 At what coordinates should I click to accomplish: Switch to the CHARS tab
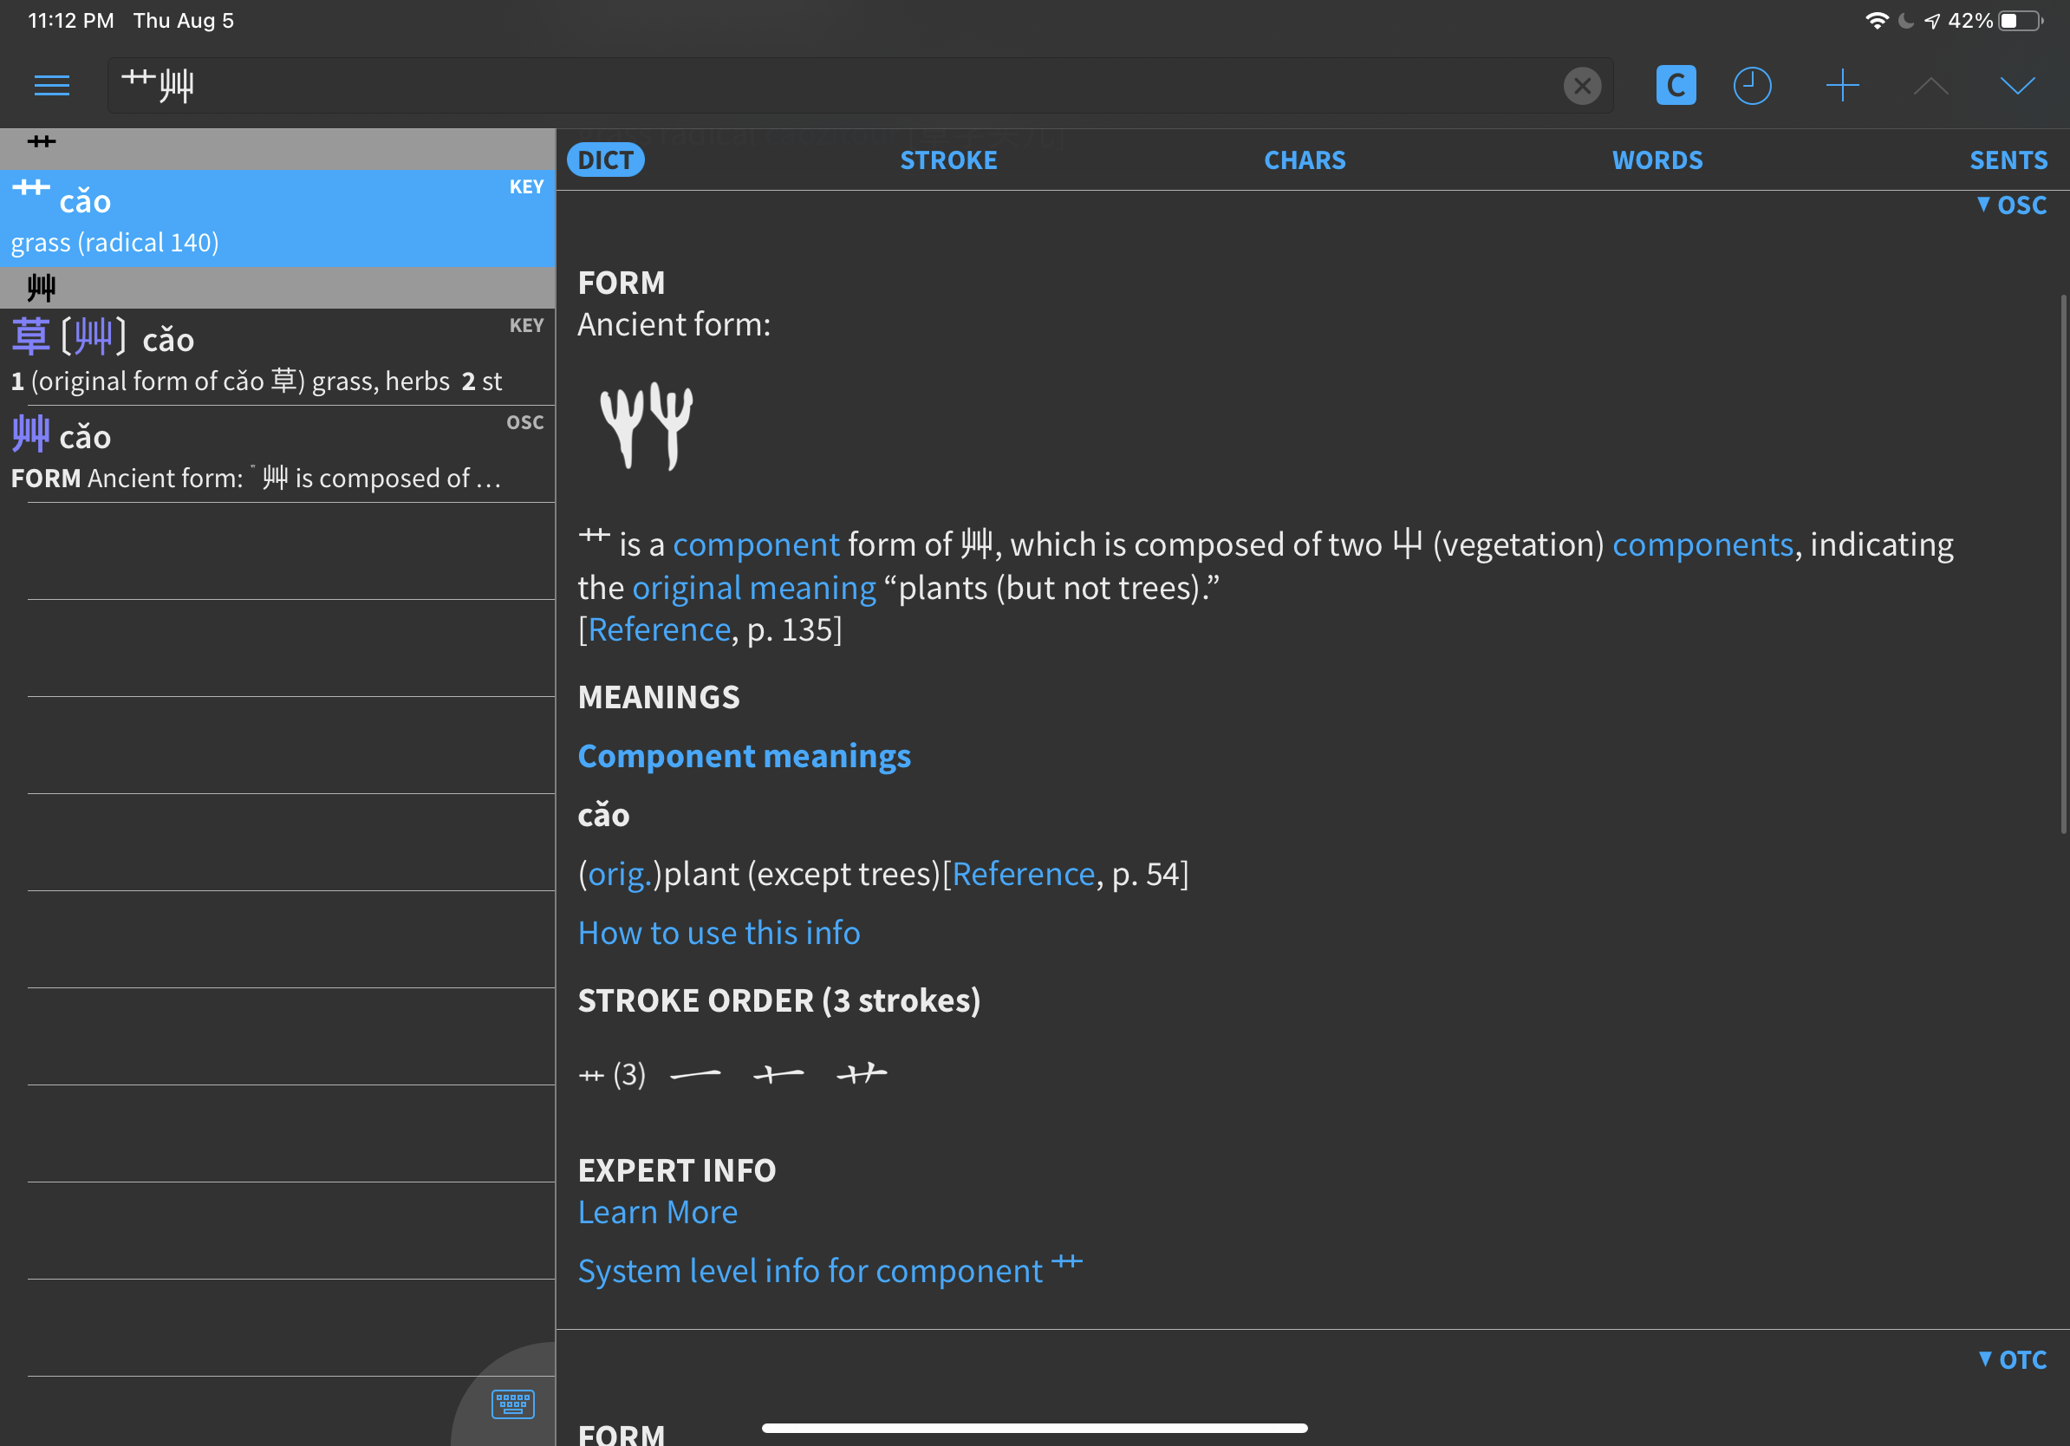[x=1304, y=160]
